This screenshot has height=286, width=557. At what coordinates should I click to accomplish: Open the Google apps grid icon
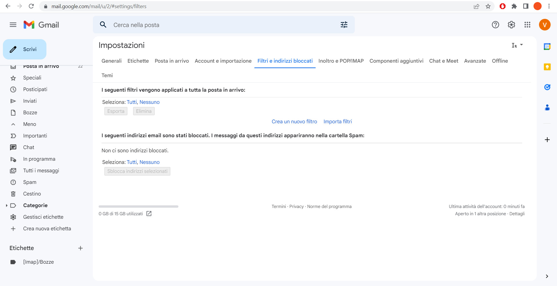point(527,25)
